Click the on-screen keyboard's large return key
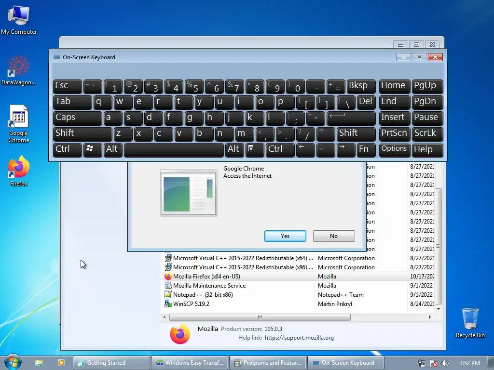Viewport: 494px width, 370px height. [351, 119]
